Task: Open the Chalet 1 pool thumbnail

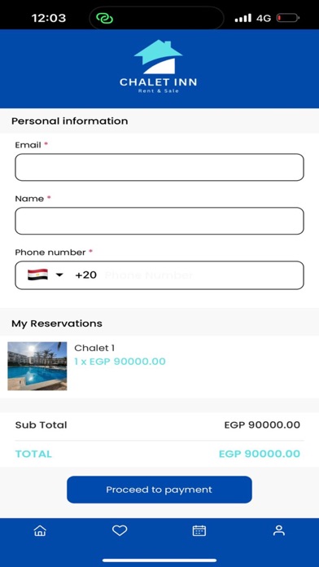Action: coord(37,366)
